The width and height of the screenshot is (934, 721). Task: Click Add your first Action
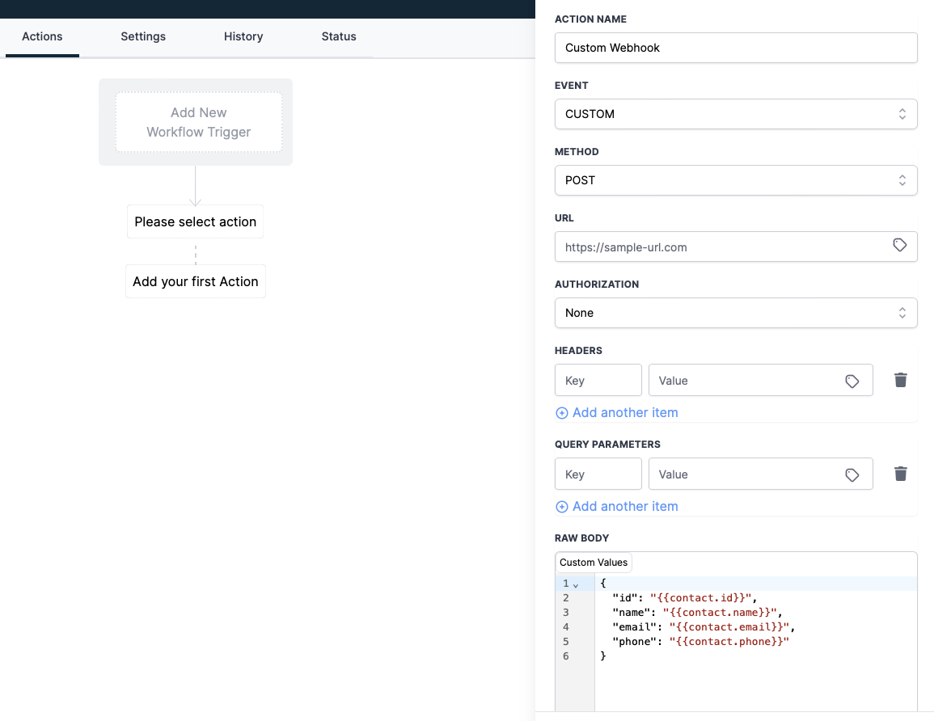196,281
